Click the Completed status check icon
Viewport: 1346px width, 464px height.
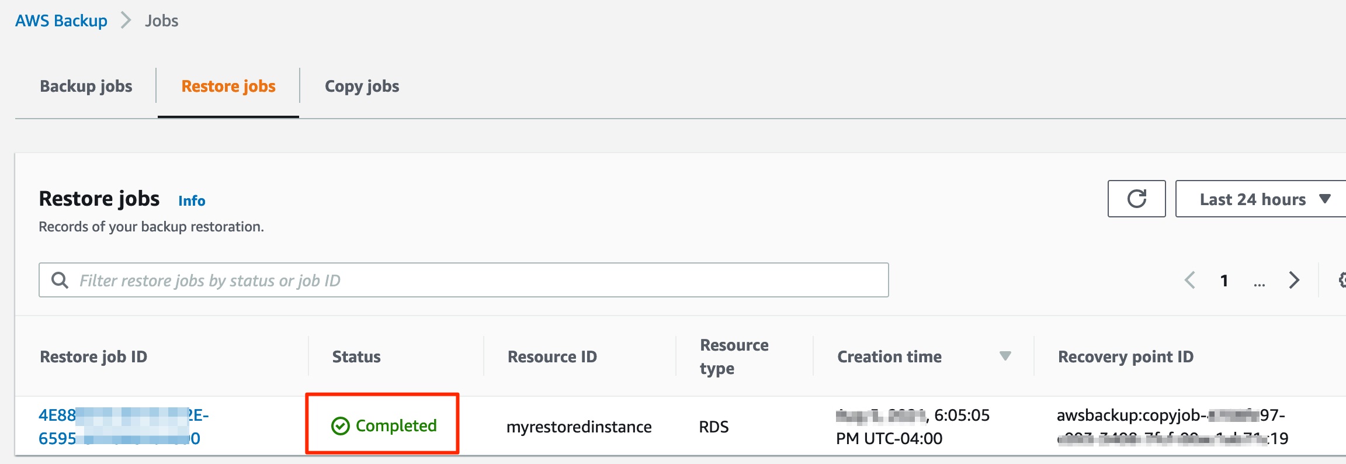(x=340, y=426)
